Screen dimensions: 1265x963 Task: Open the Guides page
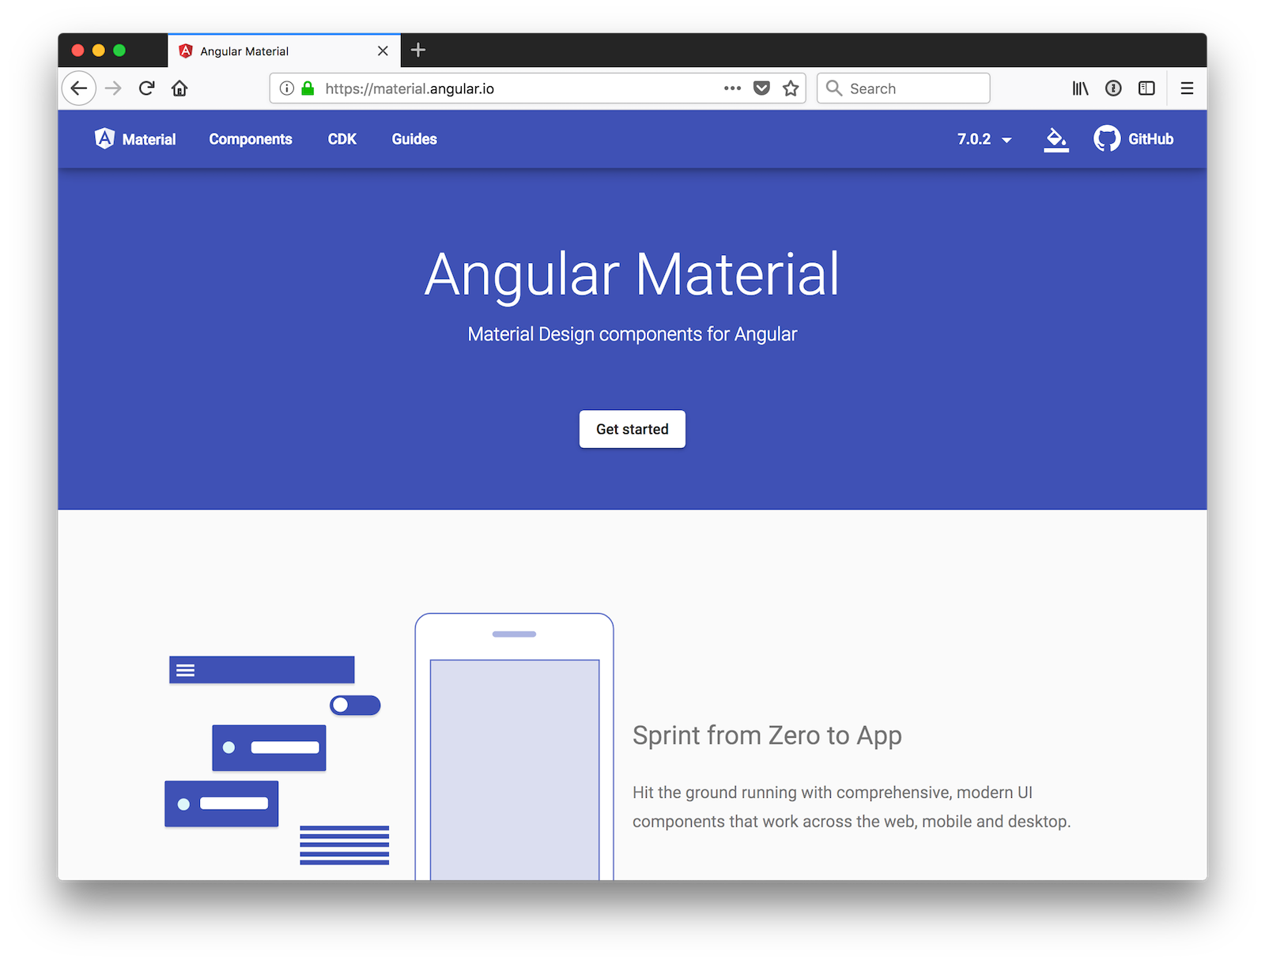pyautogui.click(x=414, y=139)
